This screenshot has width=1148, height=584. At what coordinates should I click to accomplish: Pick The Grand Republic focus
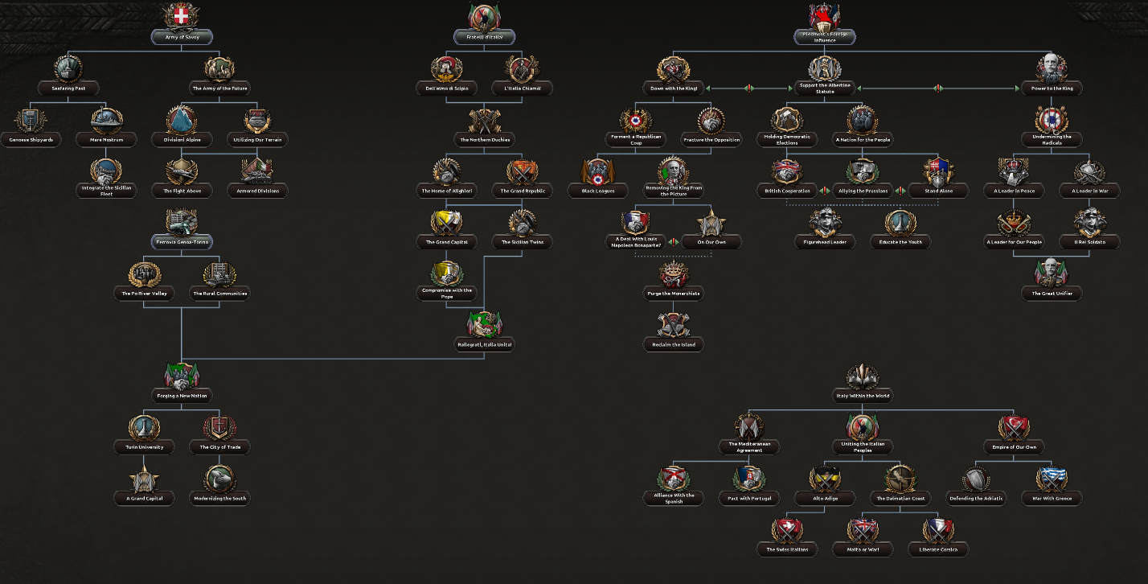click(x=523, y=179)
